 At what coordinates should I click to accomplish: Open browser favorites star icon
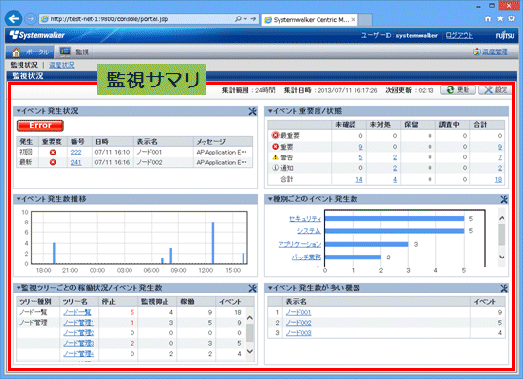click(x=500, y=19)
